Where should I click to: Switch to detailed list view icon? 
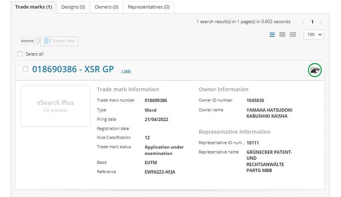(272, 35)
